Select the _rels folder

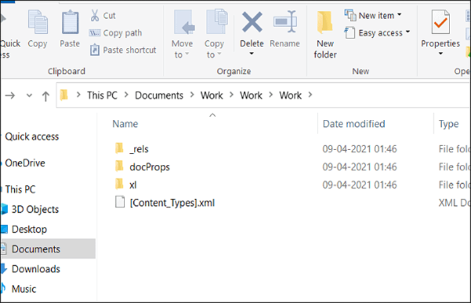[x=139, y=149]
